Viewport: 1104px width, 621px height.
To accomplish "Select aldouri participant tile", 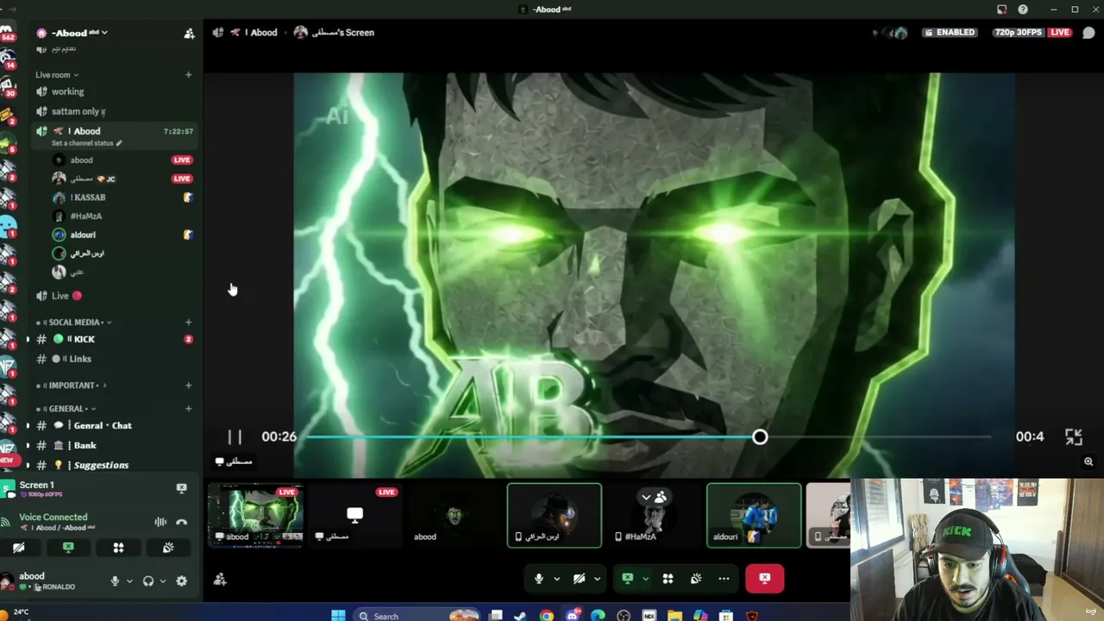I will [754, 516].
